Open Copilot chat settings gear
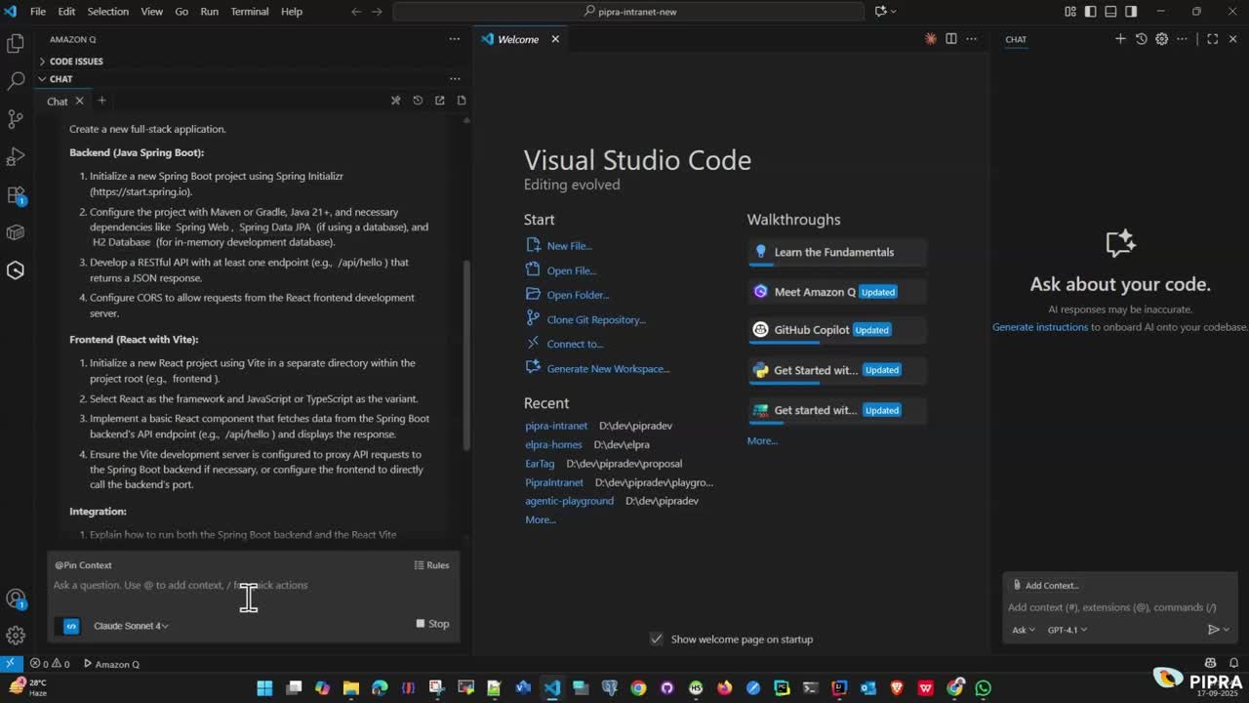Image resolution: width=1249 pixels, height=703 pixels. 1161,39
